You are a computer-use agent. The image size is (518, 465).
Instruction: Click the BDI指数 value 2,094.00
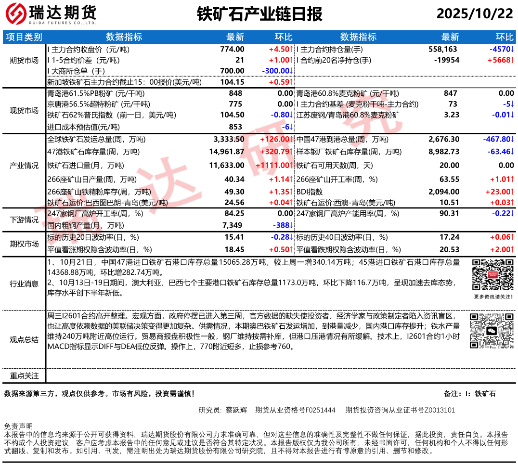tap(444, 191)
